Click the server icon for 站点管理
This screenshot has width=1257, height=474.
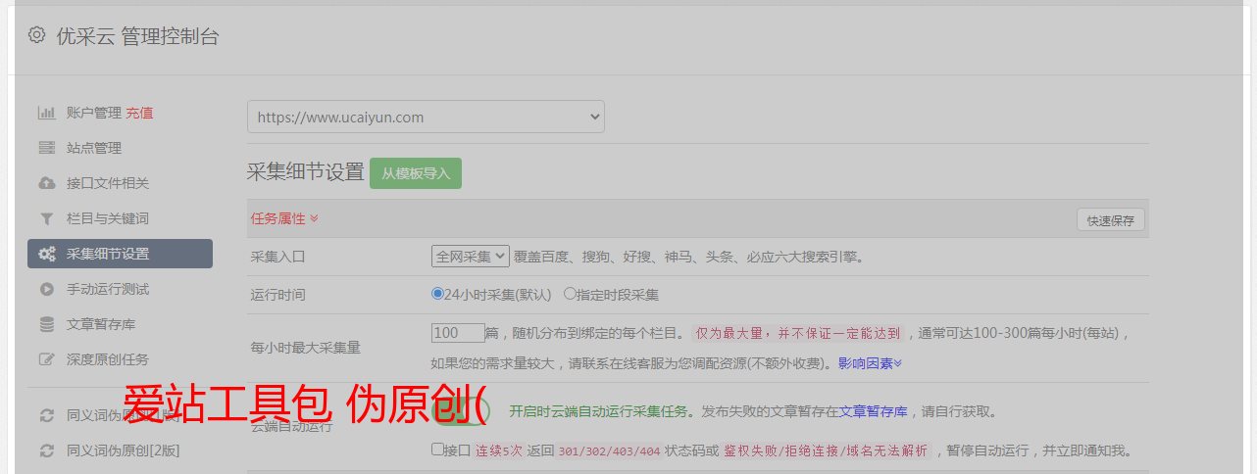click(46, 148)
